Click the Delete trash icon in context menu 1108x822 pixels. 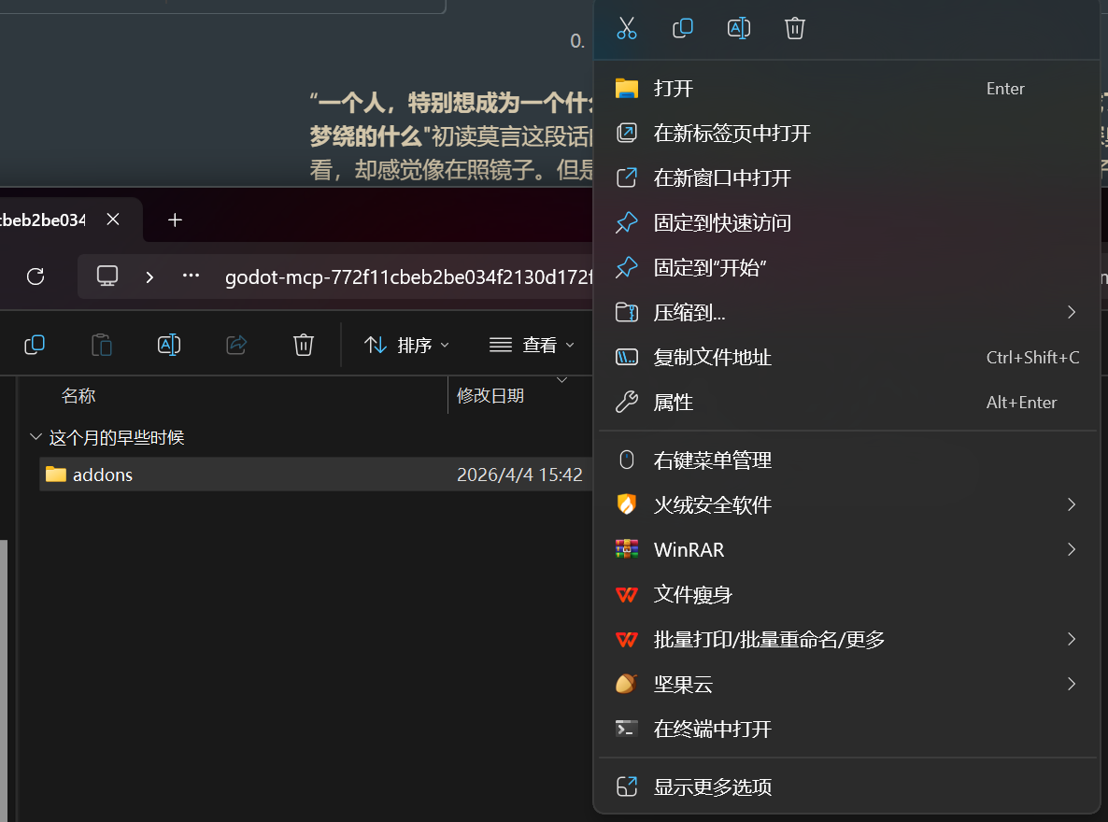795,28
